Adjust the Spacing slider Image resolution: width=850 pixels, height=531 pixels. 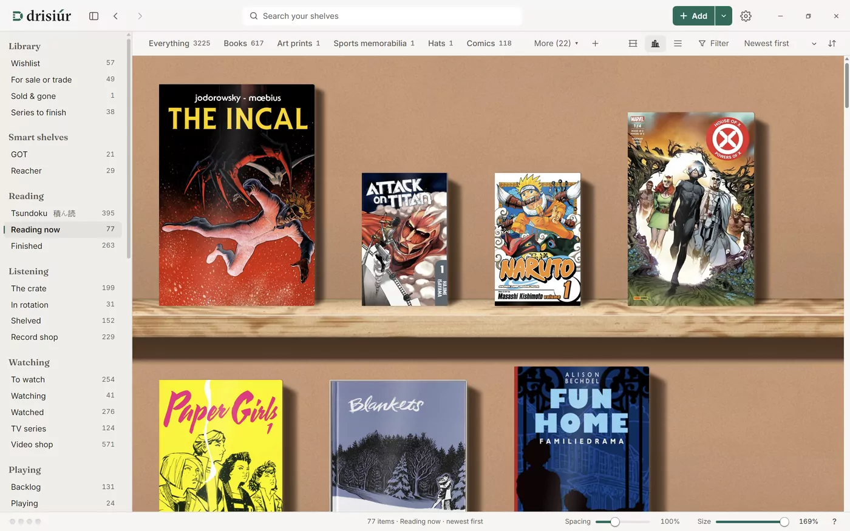click(x=622, y=522)
